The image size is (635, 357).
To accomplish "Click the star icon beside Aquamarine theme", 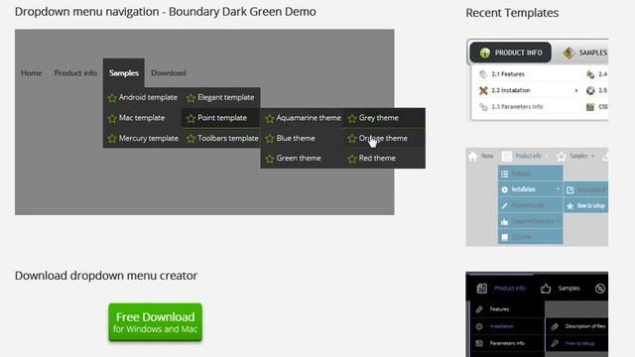I will point(270,118).
